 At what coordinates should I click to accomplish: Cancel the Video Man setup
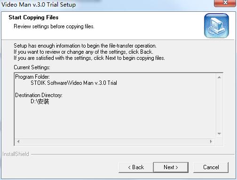pyautogui.click(x=211, y=167)
